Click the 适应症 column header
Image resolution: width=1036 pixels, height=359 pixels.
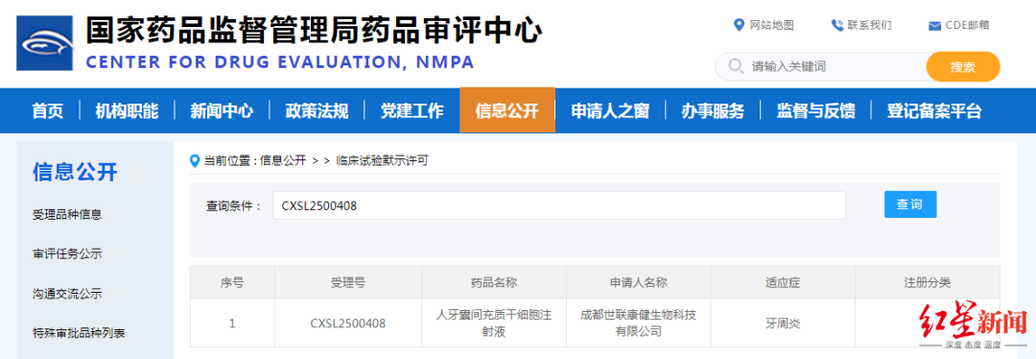pos(783,283)
